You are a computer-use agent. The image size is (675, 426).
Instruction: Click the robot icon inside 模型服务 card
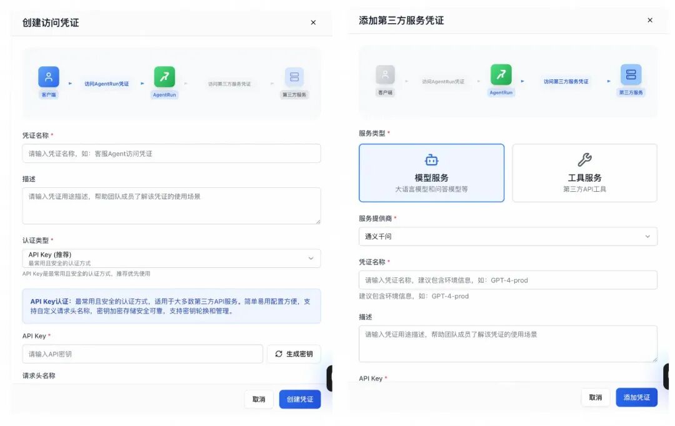coord(431,161)
